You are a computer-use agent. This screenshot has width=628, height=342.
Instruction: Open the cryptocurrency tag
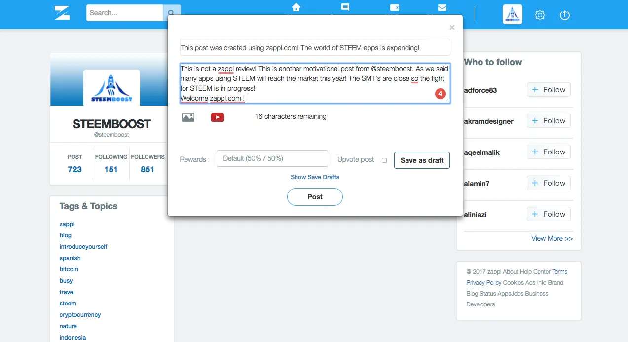pos(80,315)
